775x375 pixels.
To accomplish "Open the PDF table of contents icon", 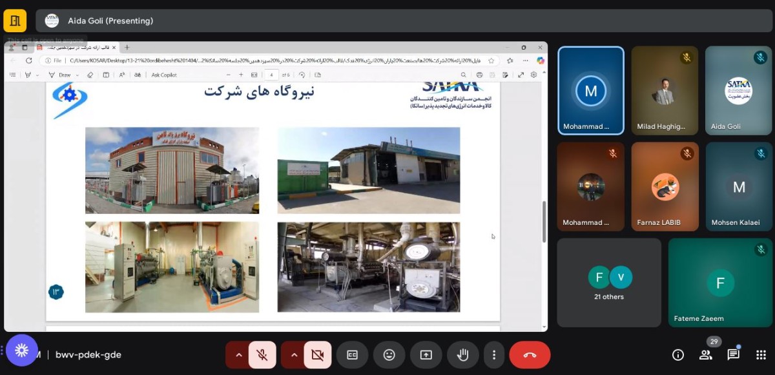I will pyautogui.click(x=13, y=75).
